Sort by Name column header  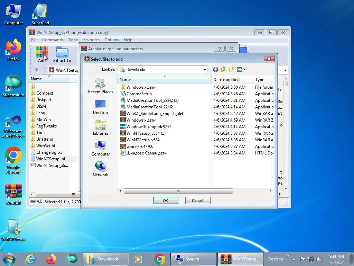coord(164,80)
